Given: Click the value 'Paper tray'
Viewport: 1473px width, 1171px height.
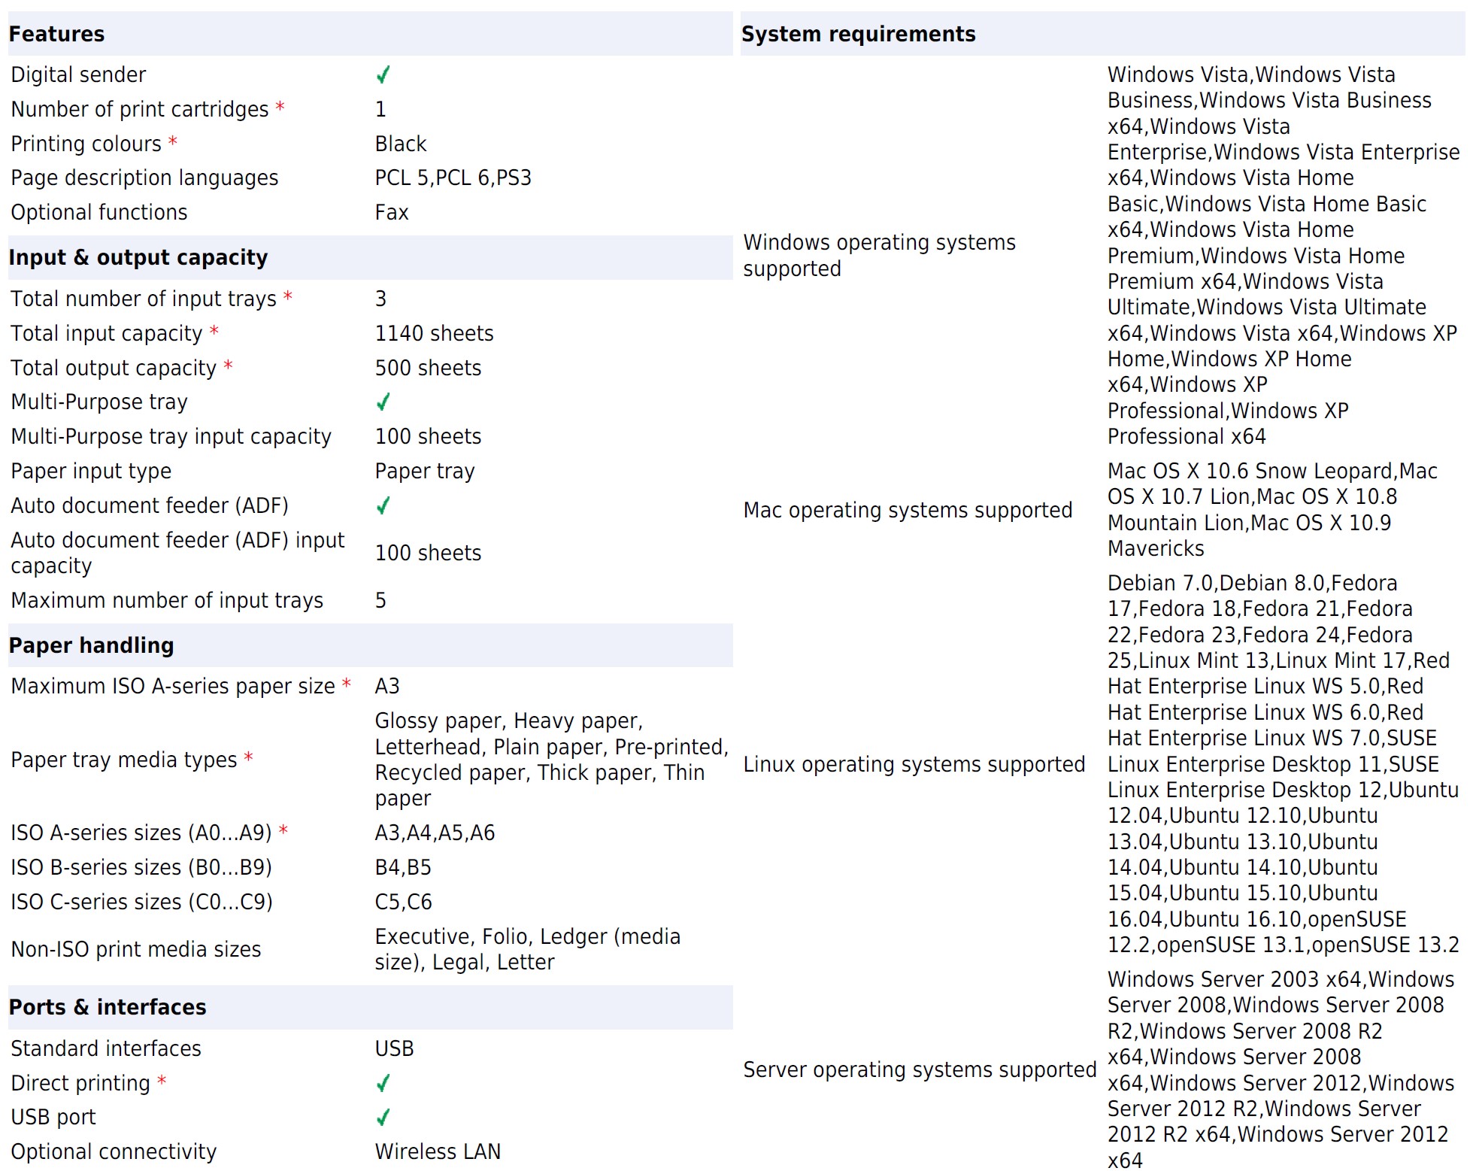Looking at the screenshot, I should click(x=425, y=472).
